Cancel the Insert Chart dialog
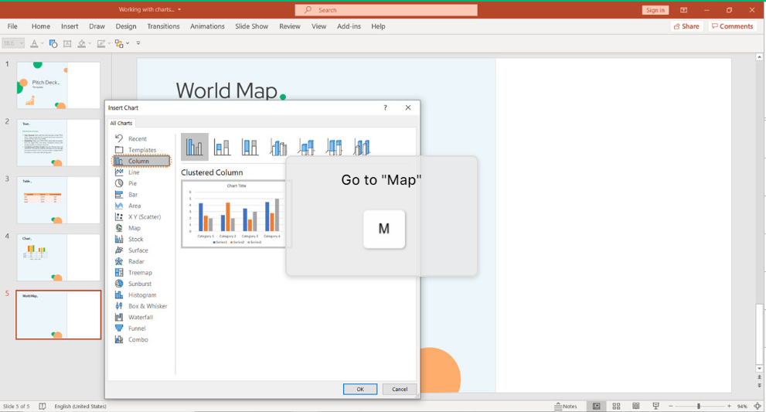 [x=399, y=389]
